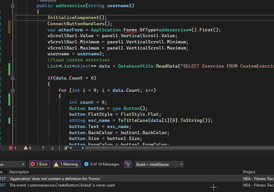Collapse the for loop outlining block
The image size is (274, 192).
[13, 90]
